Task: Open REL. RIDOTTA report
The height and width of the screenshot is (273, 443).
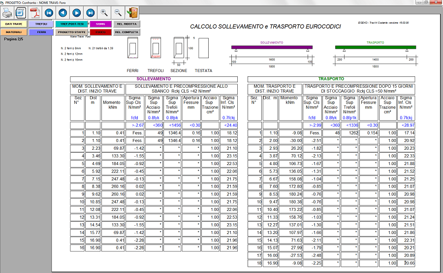Action: click(x=127, y=24)
